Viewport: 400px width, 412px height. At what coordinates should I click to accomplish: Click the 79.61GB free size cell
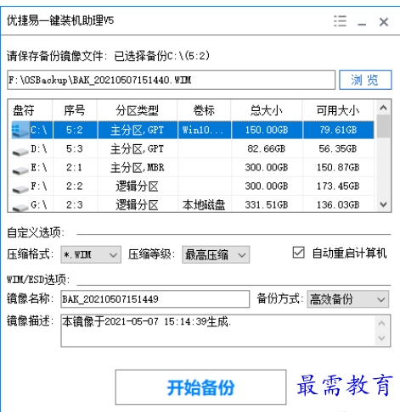(338, 130)
